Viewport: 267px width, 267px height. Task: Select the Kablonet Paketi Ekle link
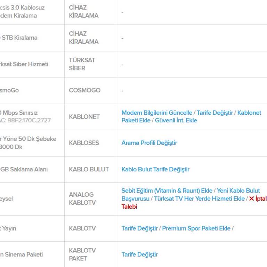(x=249, y=113)
